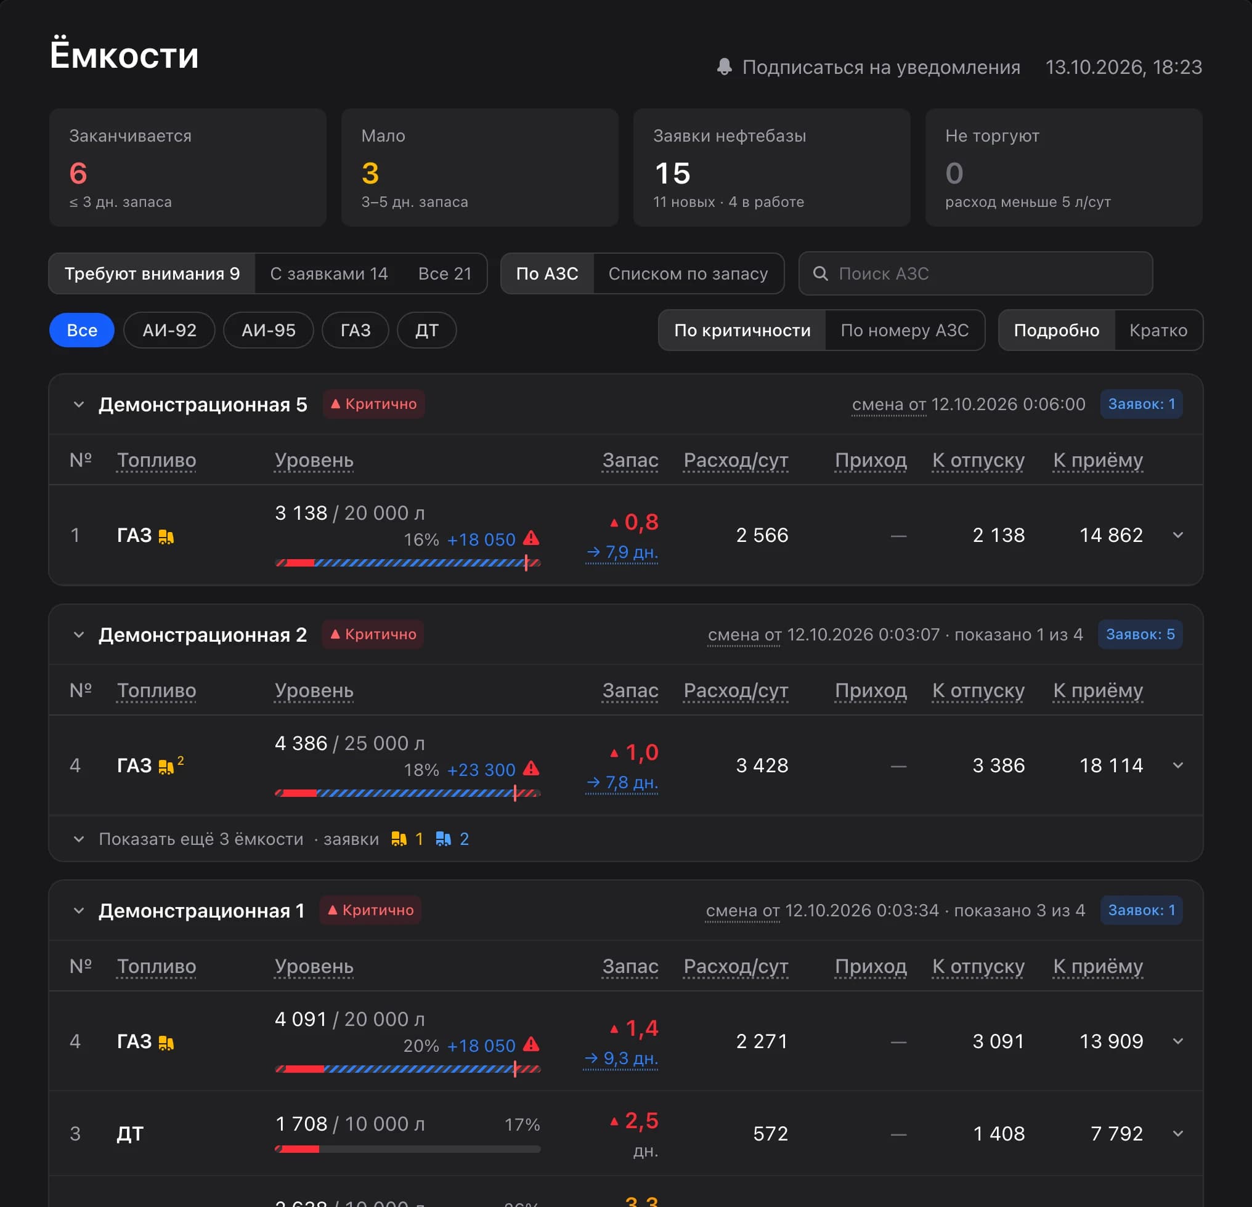Filter by АИ-95 fuel
The height and width of the screenshot is (1207, 1252).
(268, 330)
